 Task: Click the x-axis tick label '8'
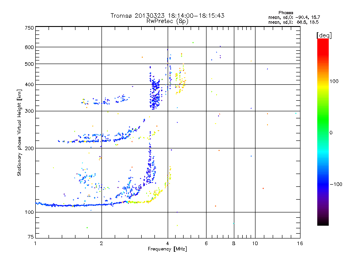234,243
